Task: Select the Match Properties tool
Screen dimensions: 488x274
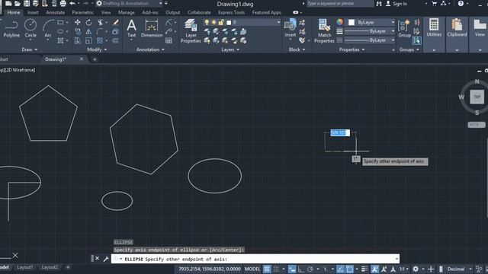Action: click(x=324, y=30)
